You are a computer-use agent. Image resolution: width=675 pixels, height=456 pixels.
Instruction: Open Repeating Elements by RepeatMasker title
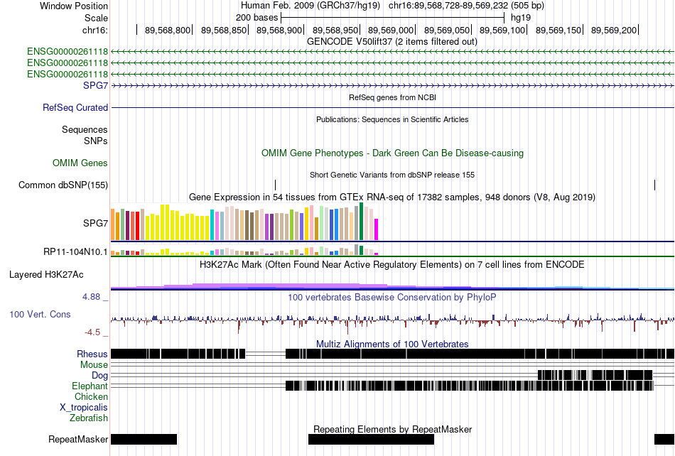[x=393, y=429]
